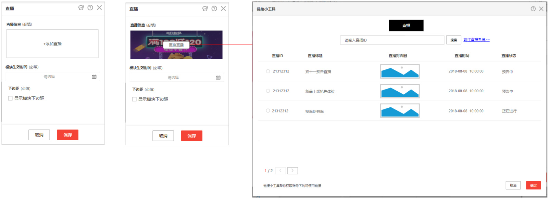Click the 直播ID column header

coord(277,56)
